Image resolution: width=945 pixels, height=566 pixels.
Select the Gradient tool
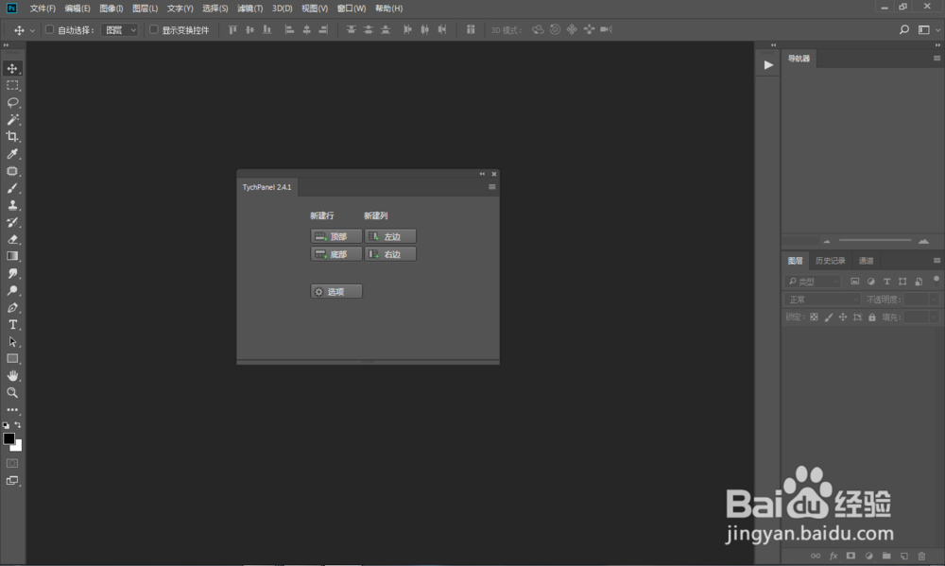coord(12,256)
